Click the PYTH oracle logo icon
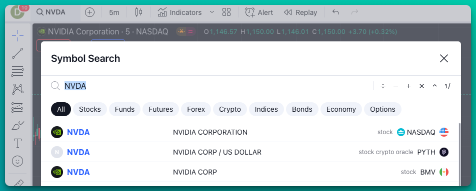 click(x=444, y=152)
